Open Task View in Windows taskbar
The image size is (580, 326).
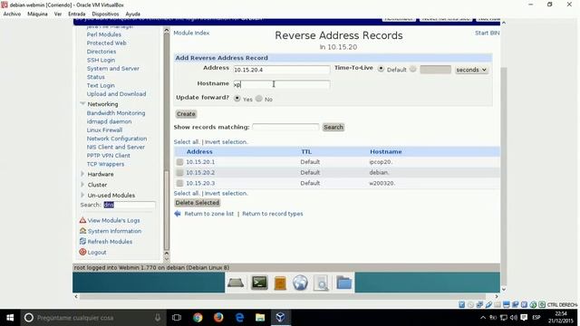(177, 318)
